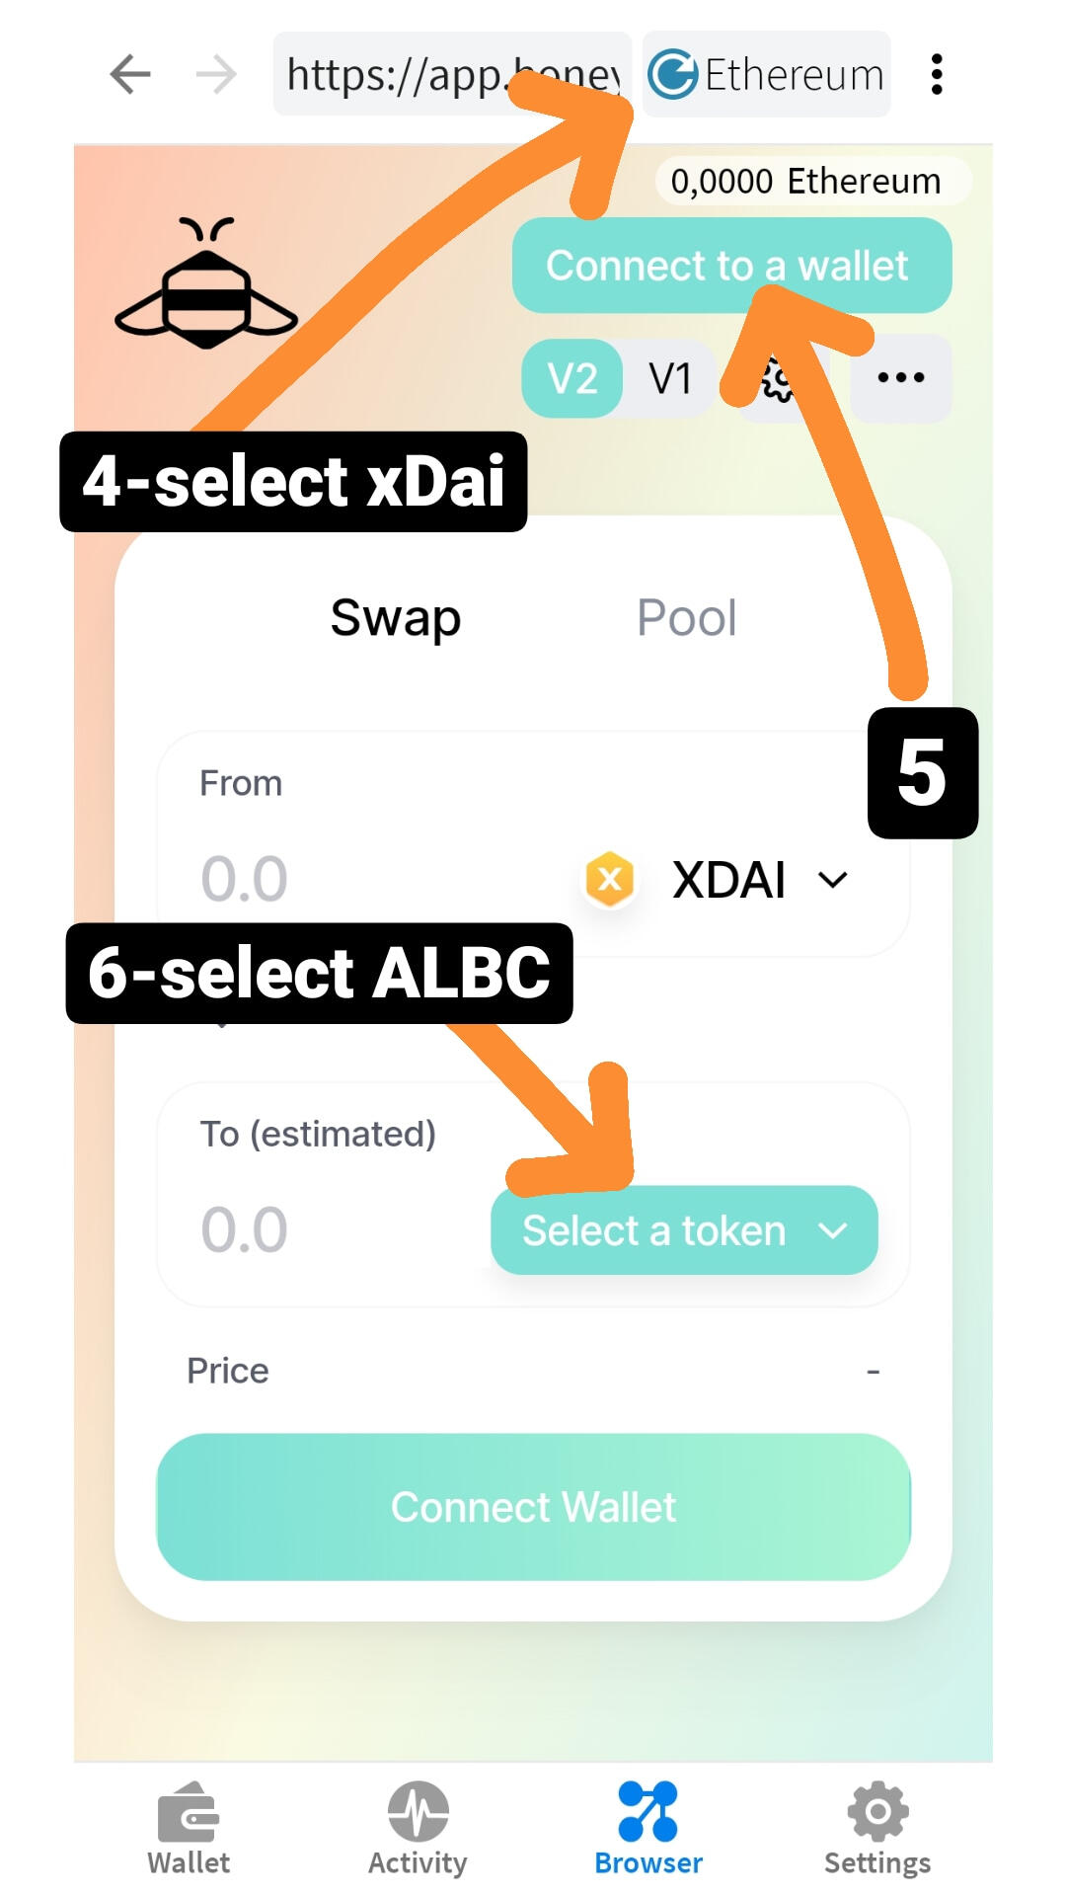Open swap settings gear icon
The width and height of the screenshot is (1066, 1896).
click(x=781, y=380)
